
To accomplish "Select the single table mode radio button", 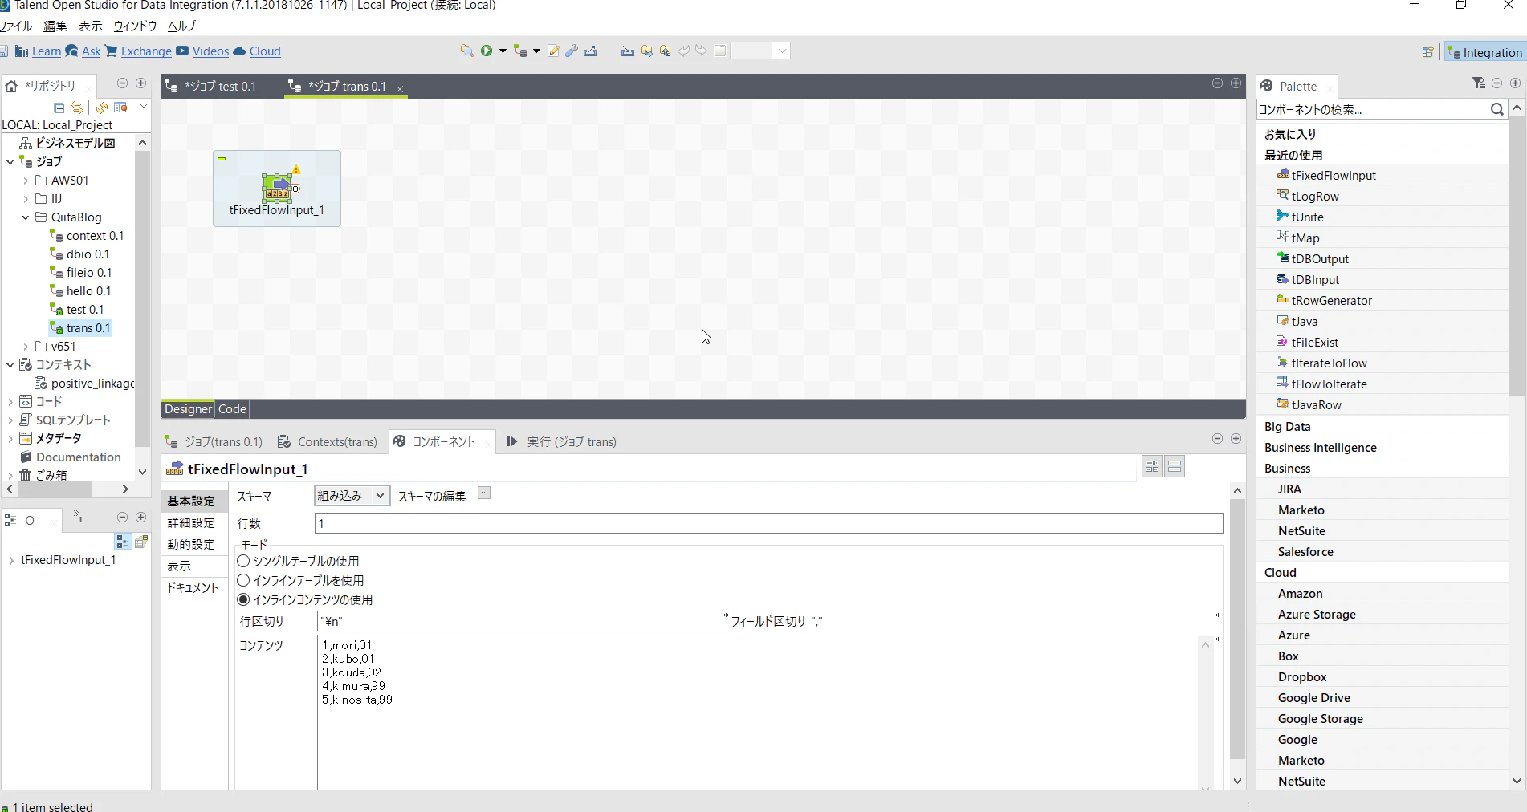I will click(243, 561).
